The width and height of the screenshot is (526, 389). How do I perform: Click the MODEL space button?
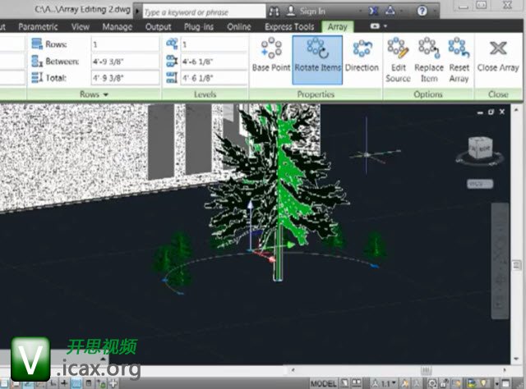(x=323, y=383)
